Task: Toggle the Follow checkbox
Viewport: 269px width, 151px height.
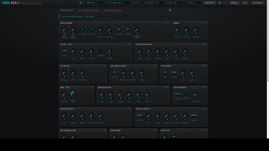Action: click(219, 3)
